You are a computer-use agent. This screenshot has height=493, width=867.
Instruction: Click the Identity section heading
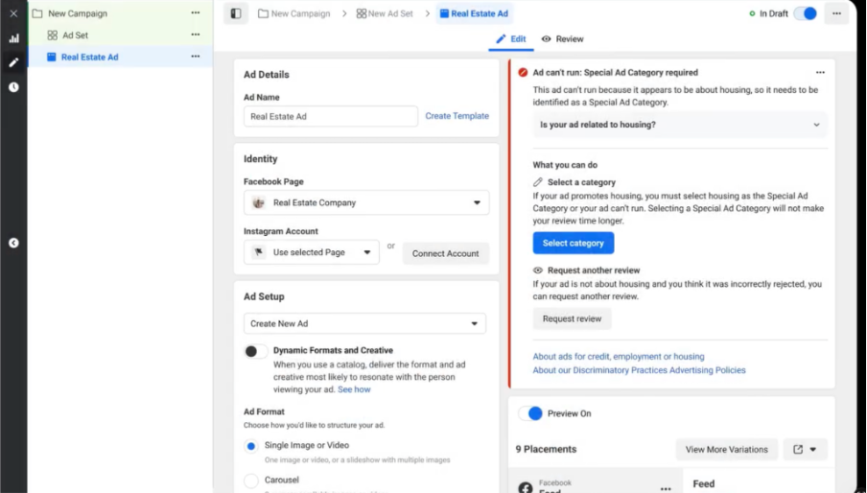(x=261, y=159)
